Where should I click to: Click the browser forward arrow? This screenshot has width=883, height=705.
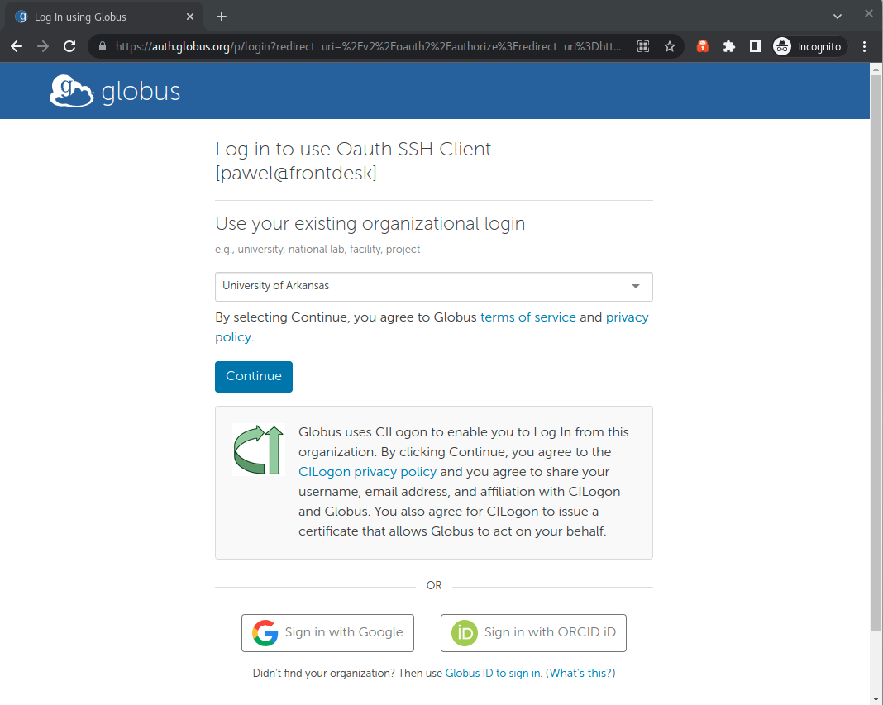pos(43,47)
